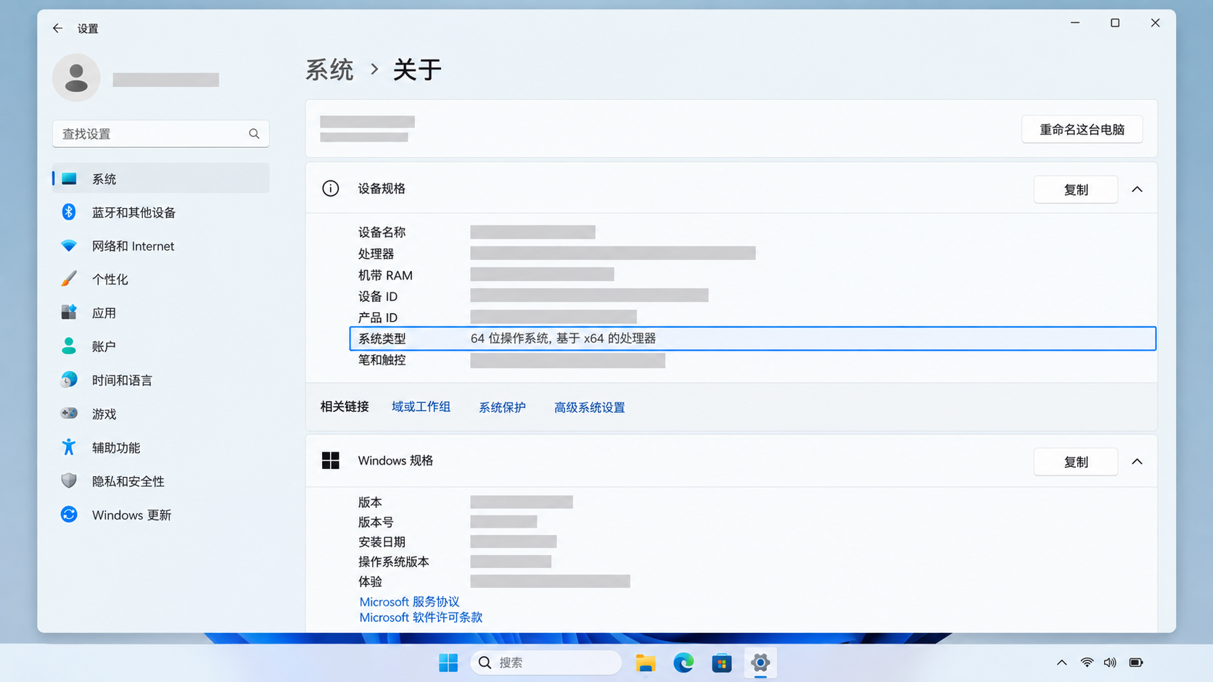Open Microsoft 软件许可条款 link
1213x682 pixels.
click(421, 617)
